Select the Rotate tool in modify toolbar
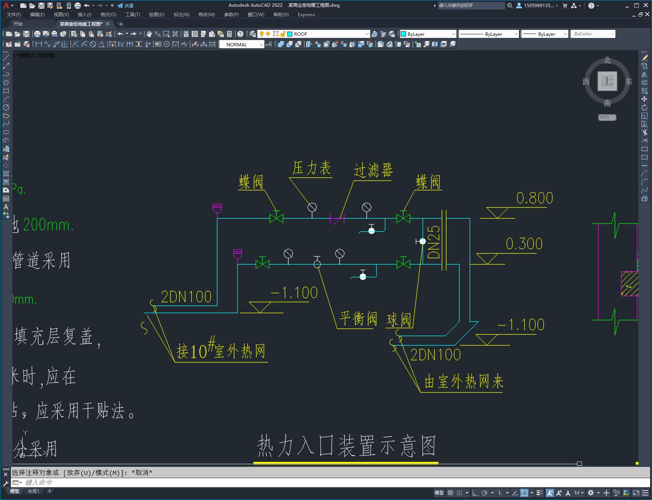 click(644, 107)
